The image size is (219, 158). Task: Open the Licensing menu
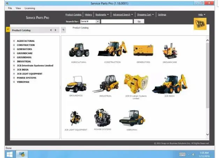[30, 8]
